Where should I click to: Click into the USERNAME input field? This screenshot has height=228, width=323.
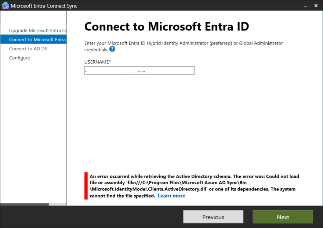tap(139, 70)
